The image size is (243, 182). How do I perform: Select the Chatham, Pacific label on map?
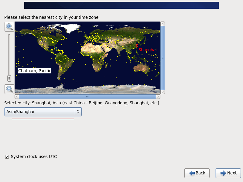tap(34, 71)
